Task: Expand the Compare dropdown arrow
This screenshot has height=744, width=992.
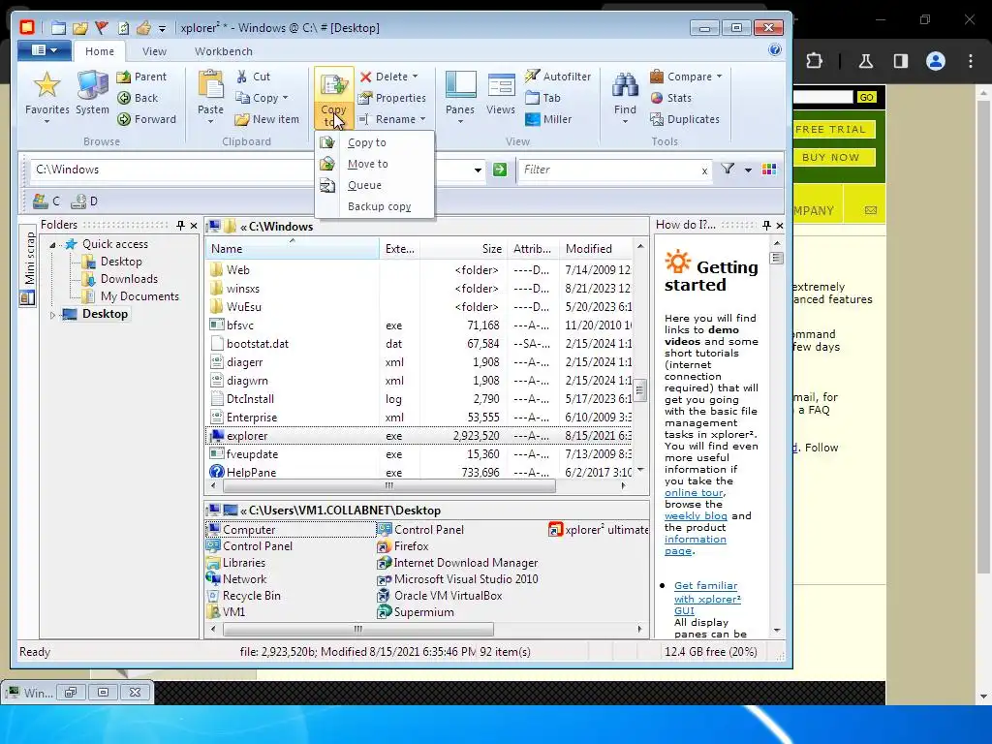Action: coord(720,77)
